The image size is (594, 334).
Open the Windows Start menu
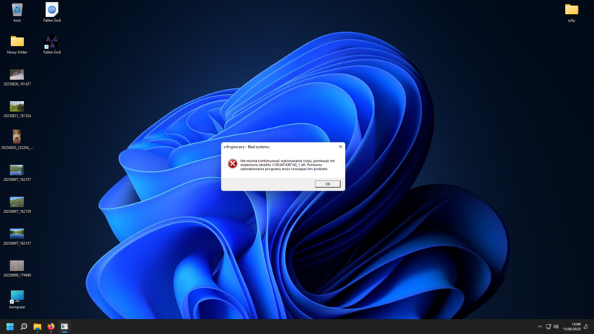[10, 327]
